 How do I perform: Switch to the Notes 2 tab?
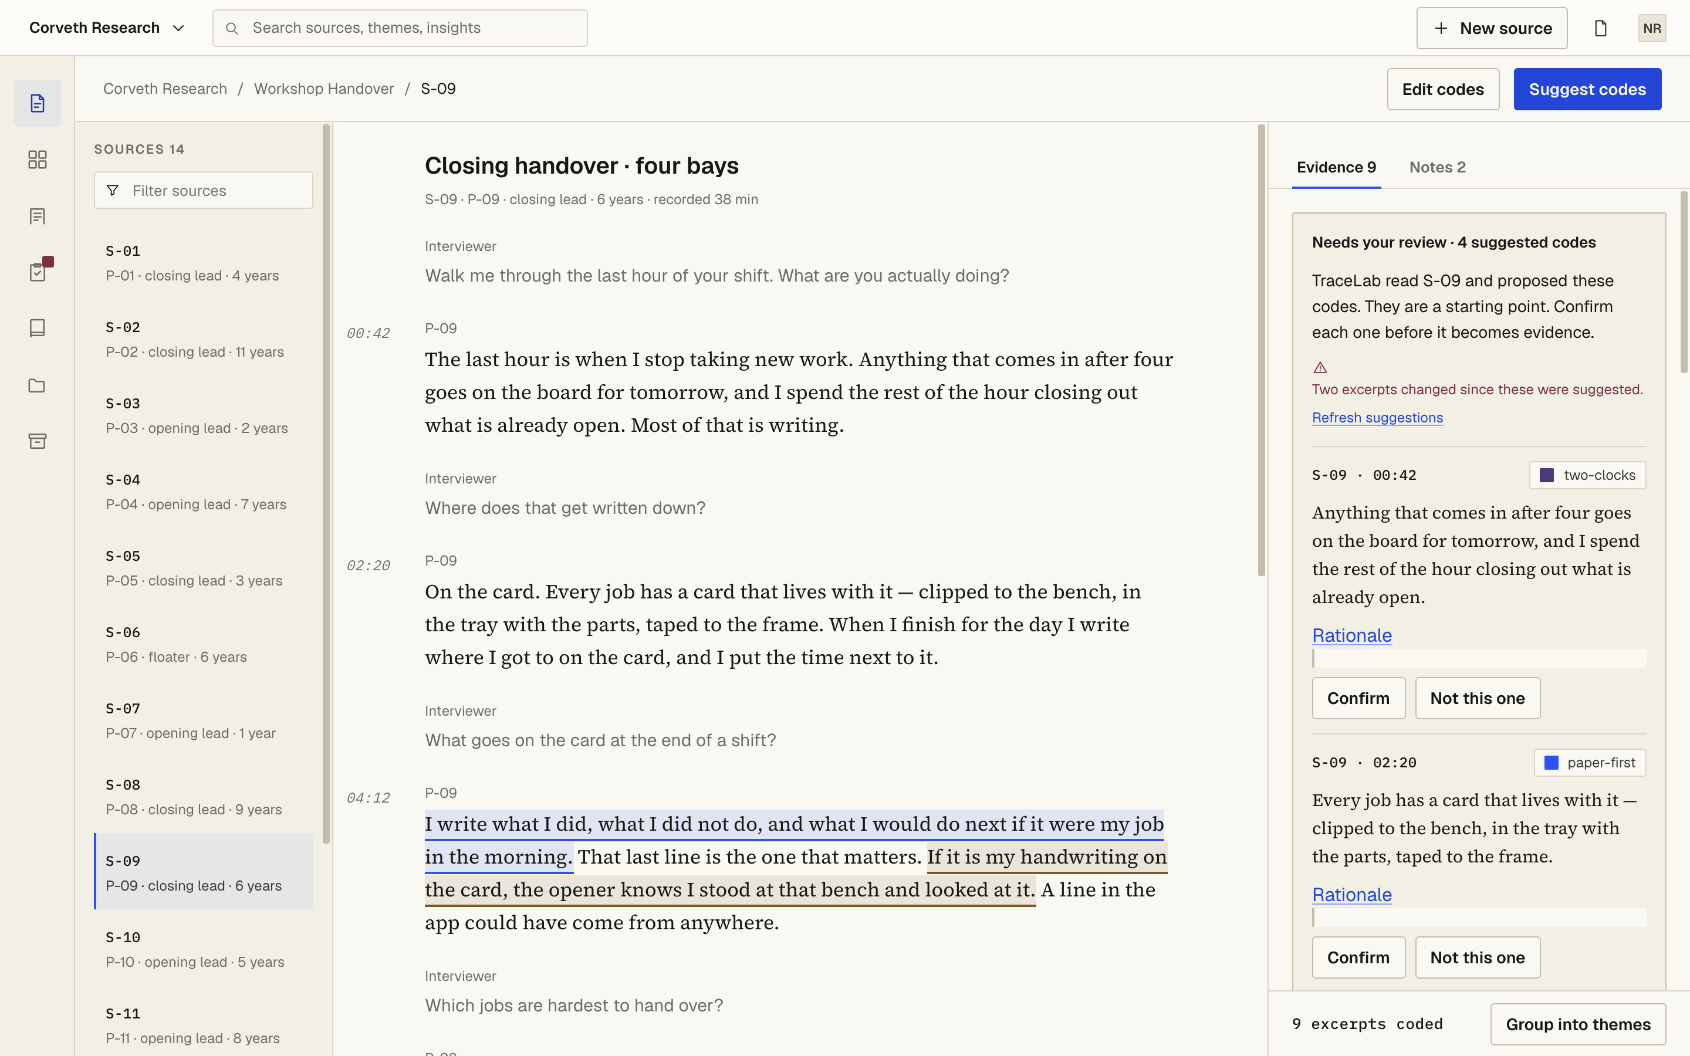[1437, 167]
